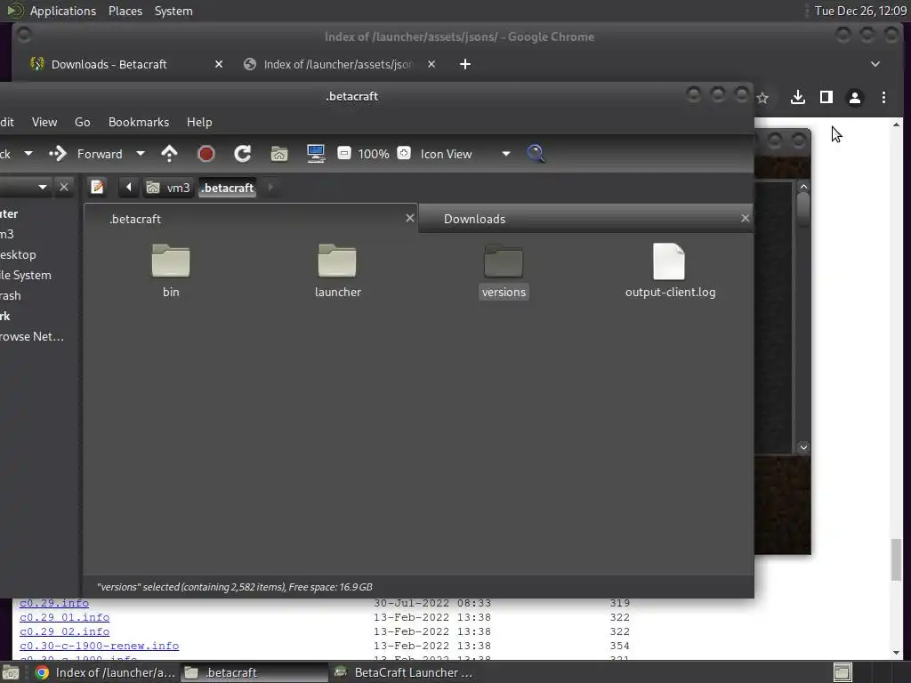
Task: Open the Back history dropdown arrow
Action: 28,154
